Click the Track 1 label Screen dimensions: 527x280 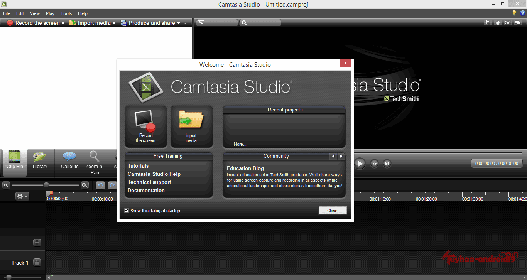point(20,263)
